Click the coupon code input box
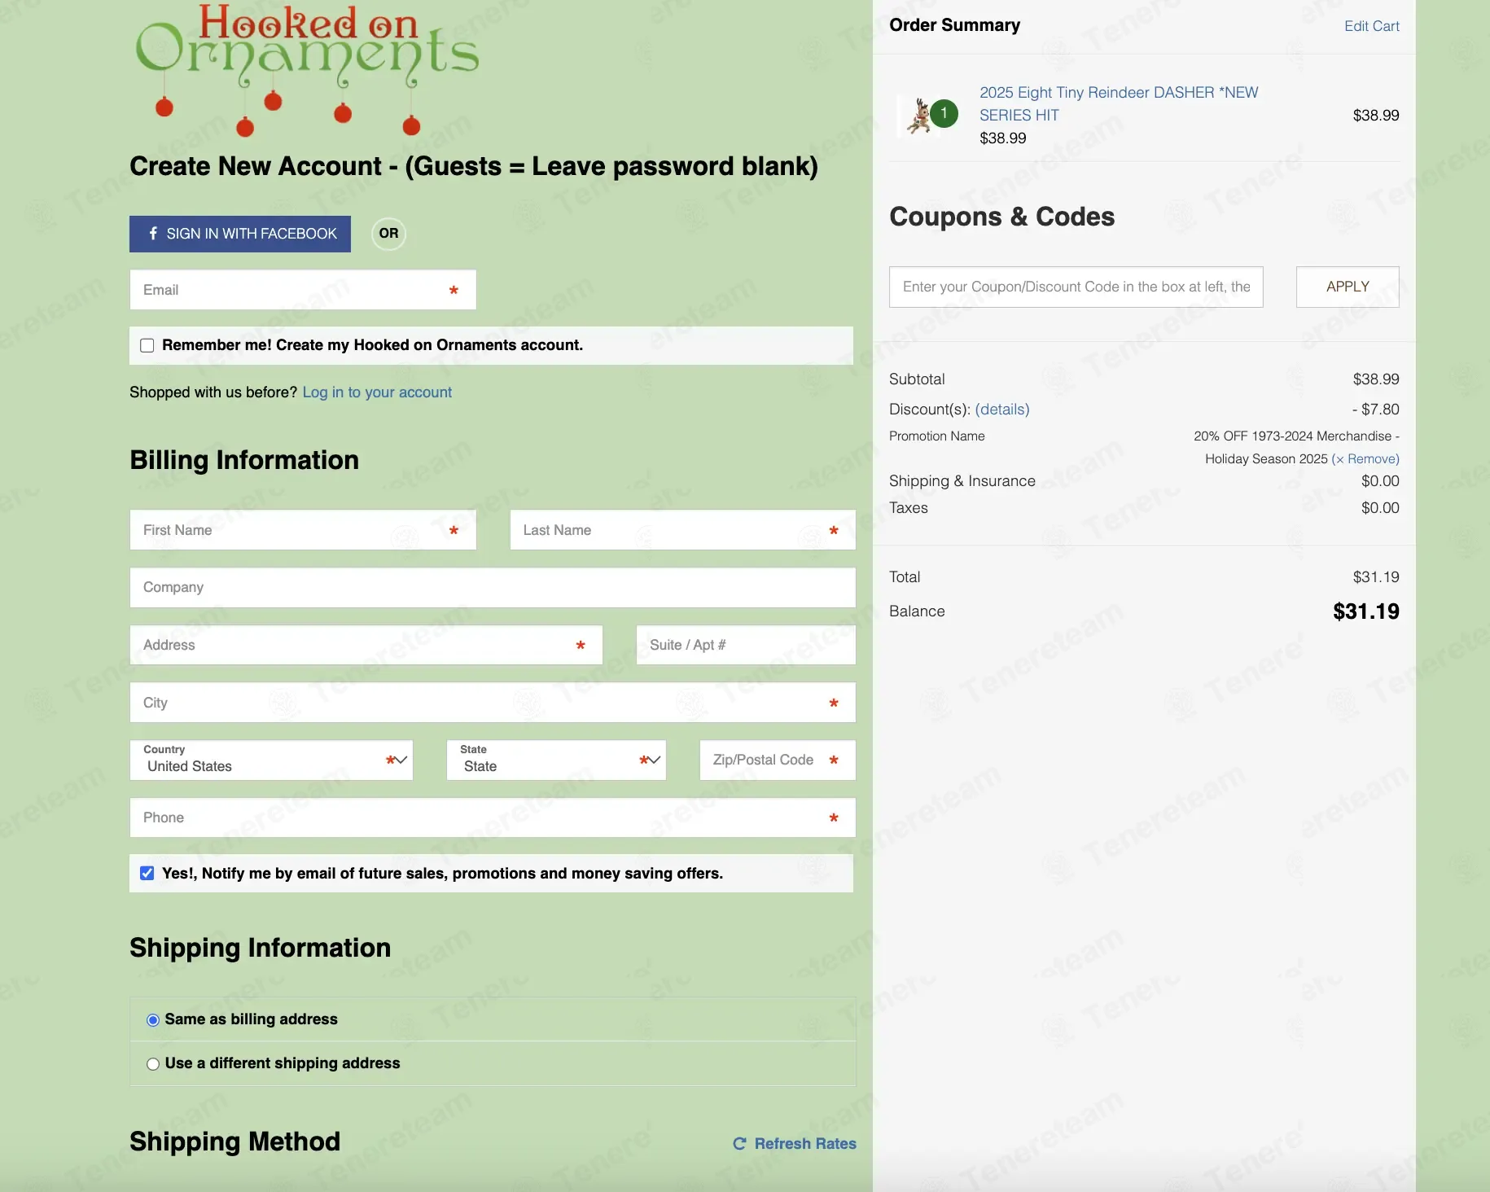 1076,287
